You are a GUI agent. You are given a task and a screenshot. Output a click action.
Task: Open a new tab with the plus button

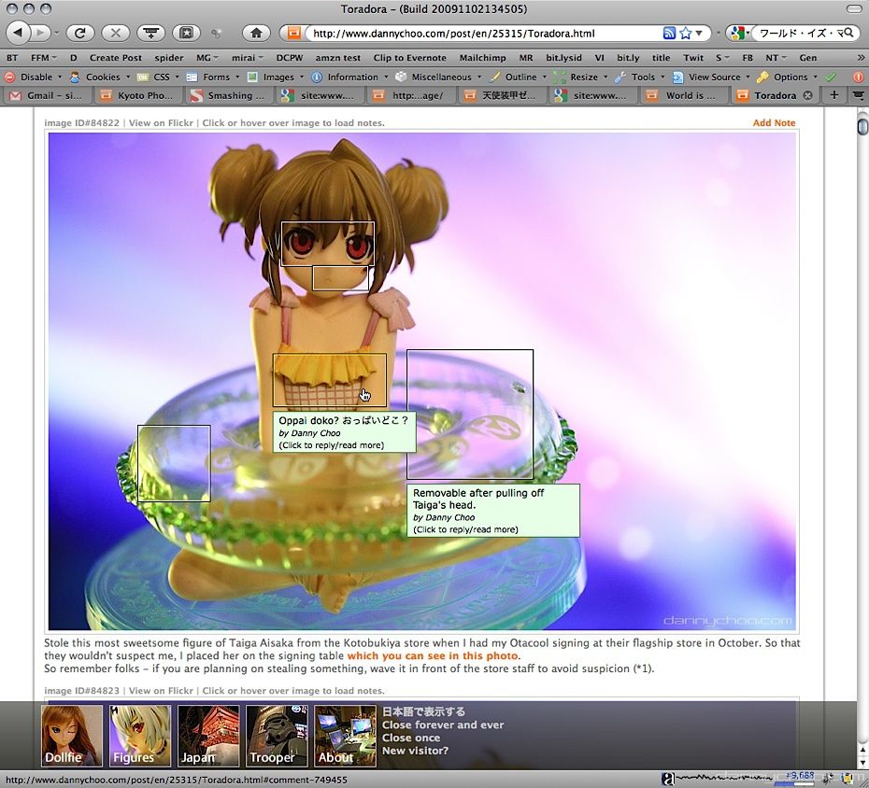(x=833, y=95)
